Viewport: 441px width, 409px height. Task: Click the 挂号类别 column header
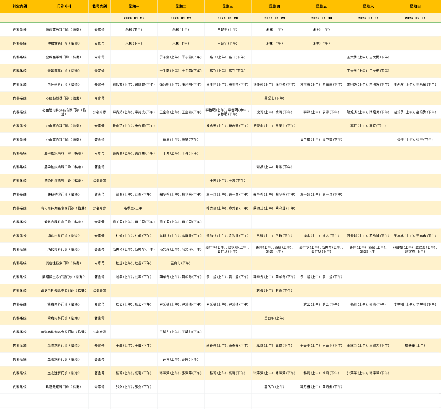99,6
